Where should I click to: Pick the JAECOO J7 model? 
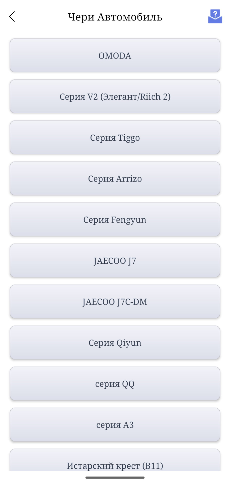pos(115,261)
